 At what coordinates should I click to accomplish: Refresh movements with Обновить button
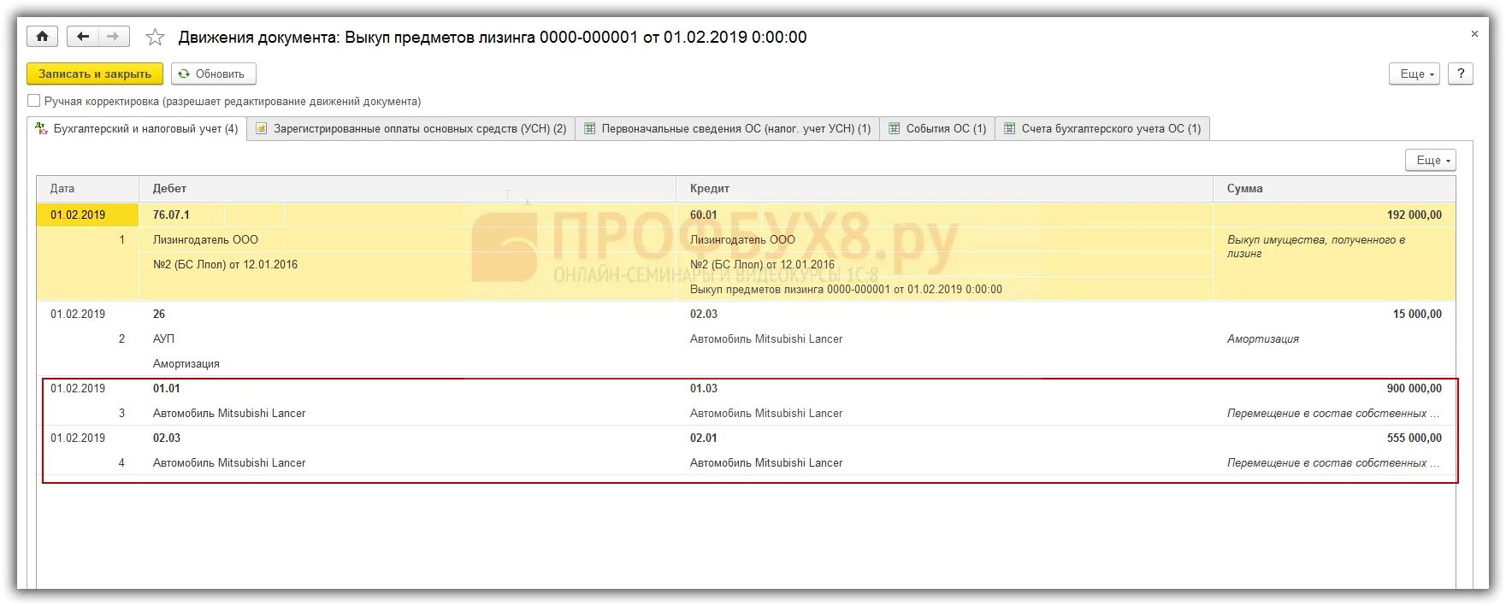[213, 74]
